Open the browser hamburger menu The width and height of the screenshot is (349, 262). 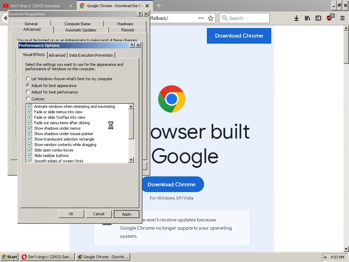pos(342,18)
